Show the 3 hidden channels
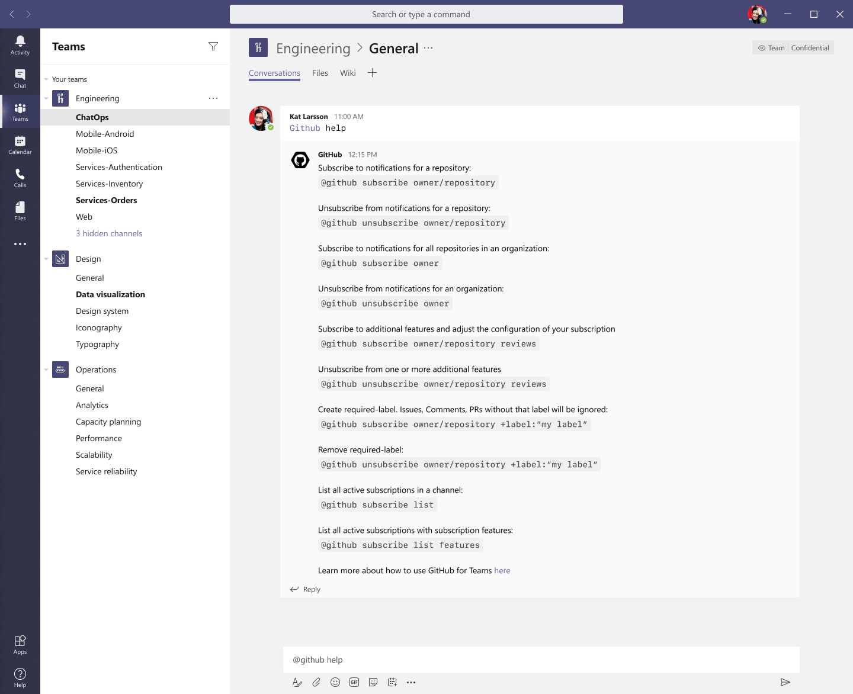 click(109, 233)
